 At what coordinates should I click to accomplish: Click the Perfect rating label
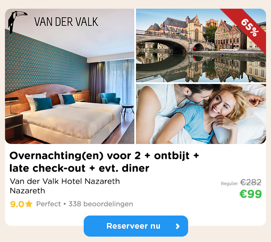(x=48, y=204)
